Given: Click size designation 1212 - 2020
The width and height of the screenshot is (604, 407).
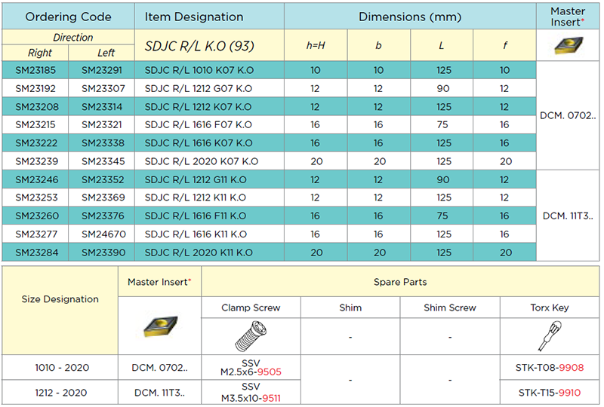Looking at the screenshot, I should tap(61, 393).
